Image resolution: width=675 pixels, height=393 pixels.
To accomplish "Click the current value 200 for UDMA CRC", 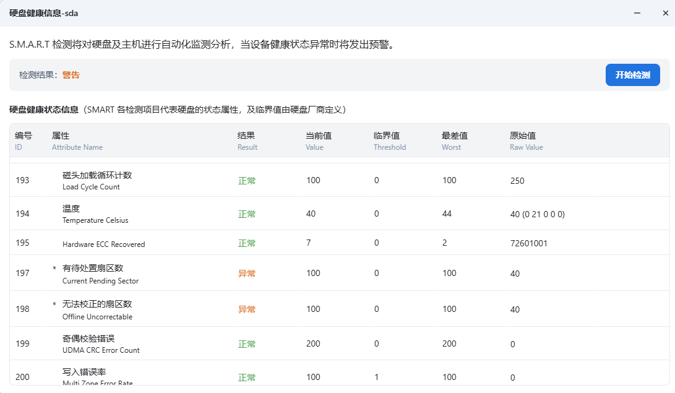I will coord(313,344).
